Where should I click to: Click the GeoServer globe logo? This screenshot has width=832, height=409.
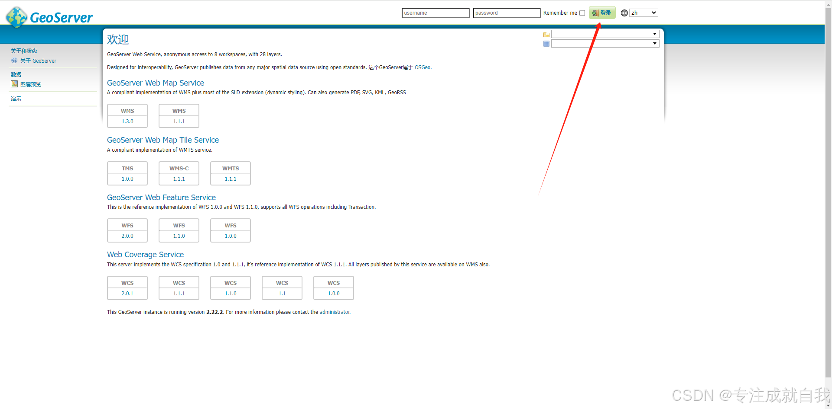coord(17,17)
